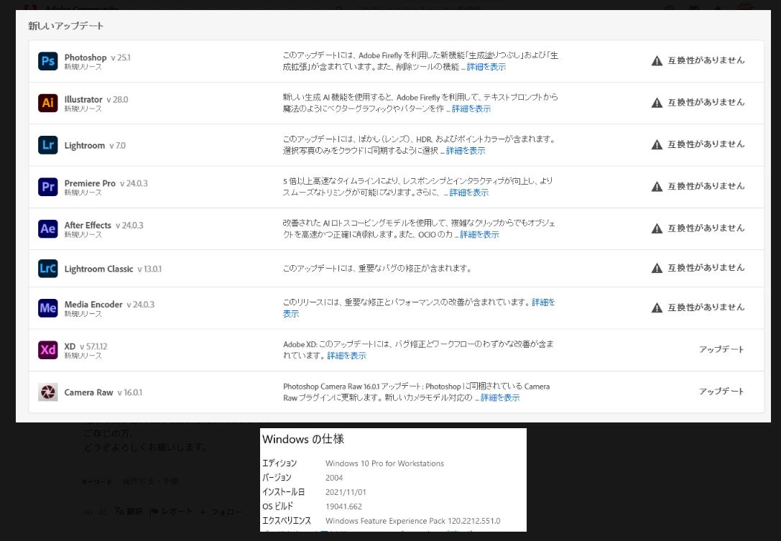
Task: Click the XD app icon
Action: (48, 350)
